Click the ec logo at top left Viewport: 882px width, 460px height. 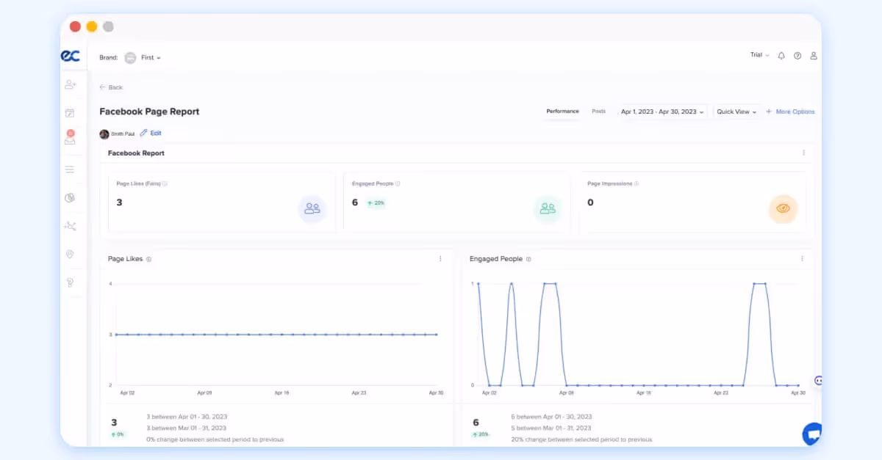[x=71, y=56]
